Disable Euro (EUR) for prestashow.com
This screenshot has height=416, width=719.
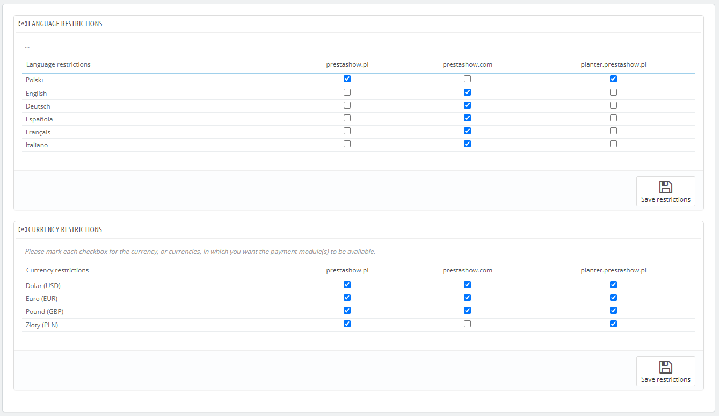coord(467,298)
